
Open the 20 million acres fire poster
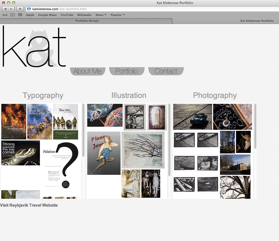pyautogui.click(x=14, y=122)
